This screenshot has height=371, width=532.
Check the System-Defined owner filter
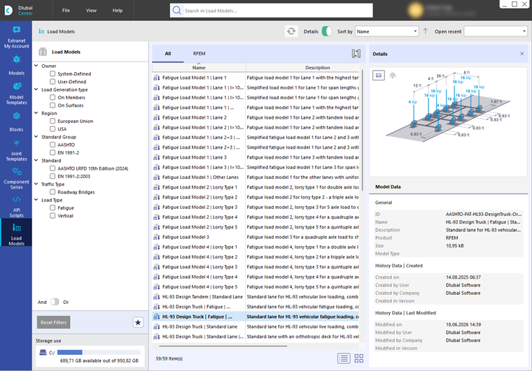tap(52, 73)
